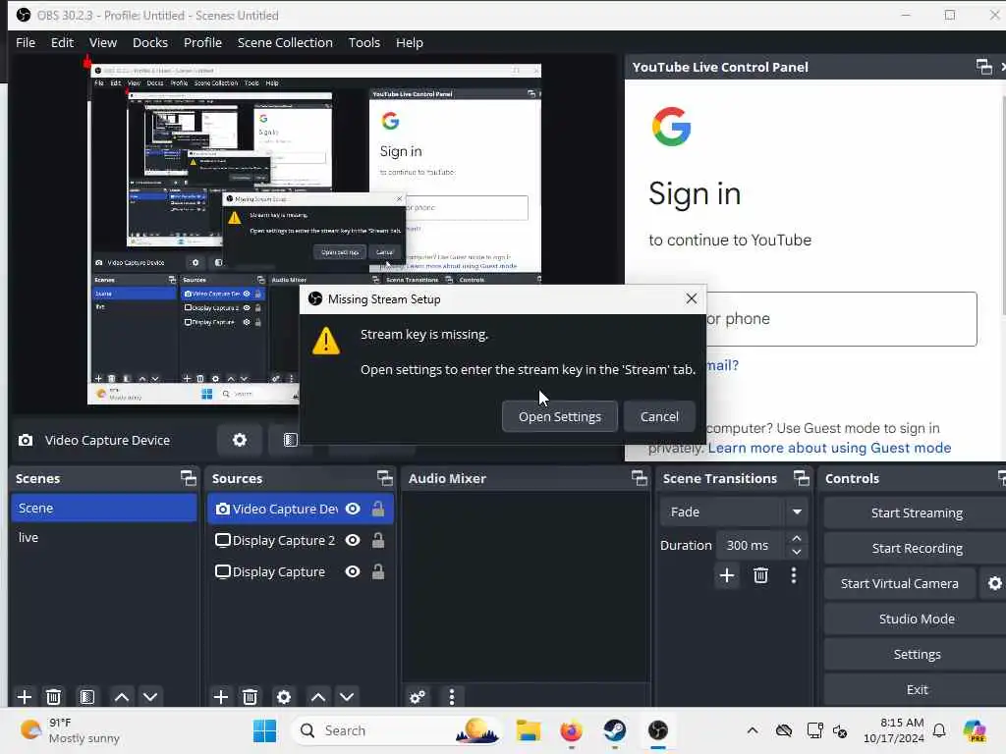
Task: Move scene down with arrow icon
Action: click(150, 697)
